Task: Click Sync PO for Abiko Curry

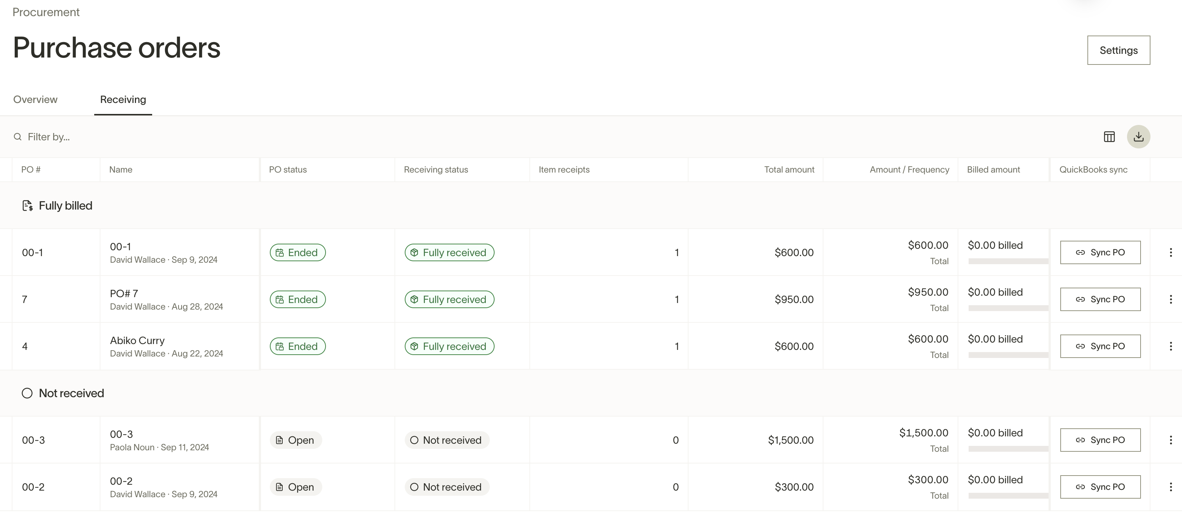Action: point(1100,346)
